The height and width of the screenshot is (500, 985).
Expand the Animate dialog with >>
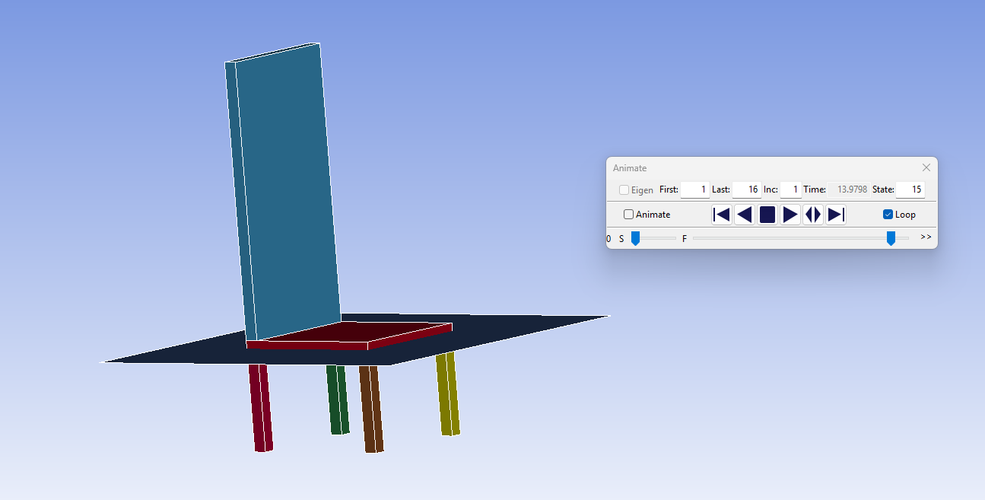[926, 237]
